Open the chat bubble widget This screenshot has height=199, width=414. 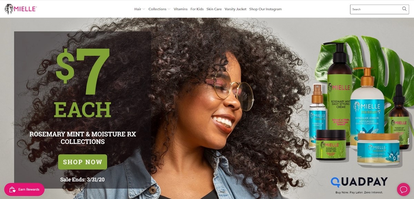[403, 189]
